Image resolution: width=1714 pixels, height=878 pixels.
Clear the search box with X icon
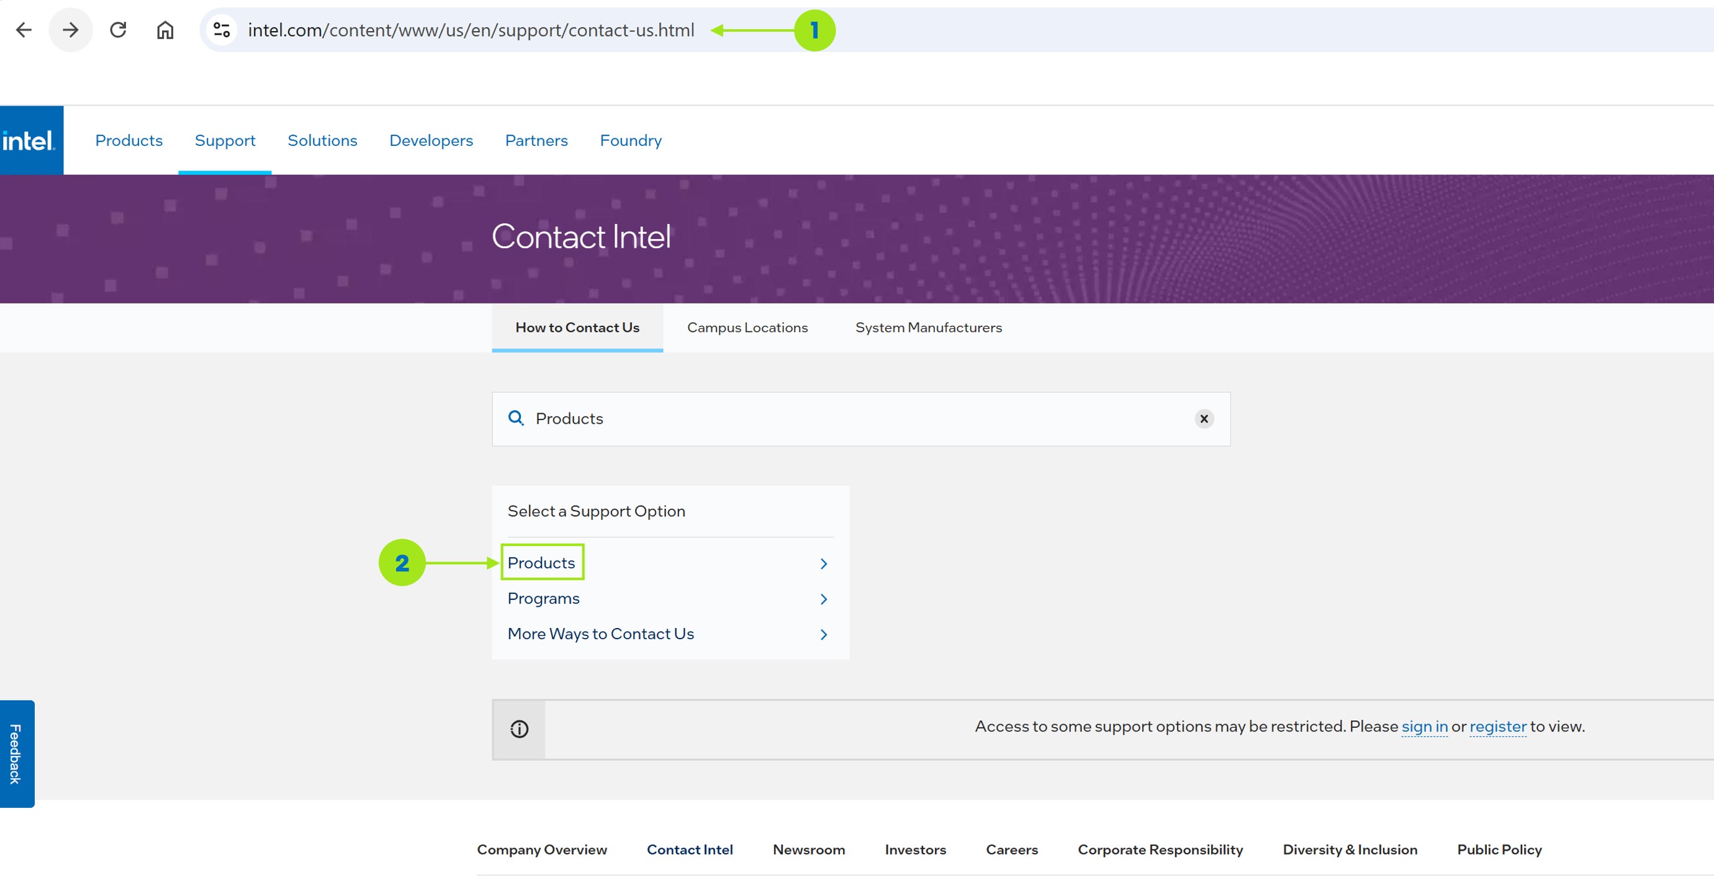click(1204, 418)
